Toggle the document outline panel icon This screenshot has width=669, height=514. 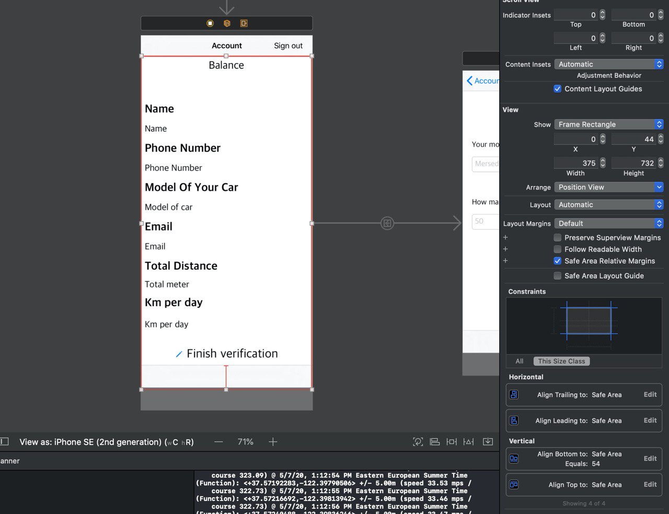pyautogui.click(x=4, y=441)
